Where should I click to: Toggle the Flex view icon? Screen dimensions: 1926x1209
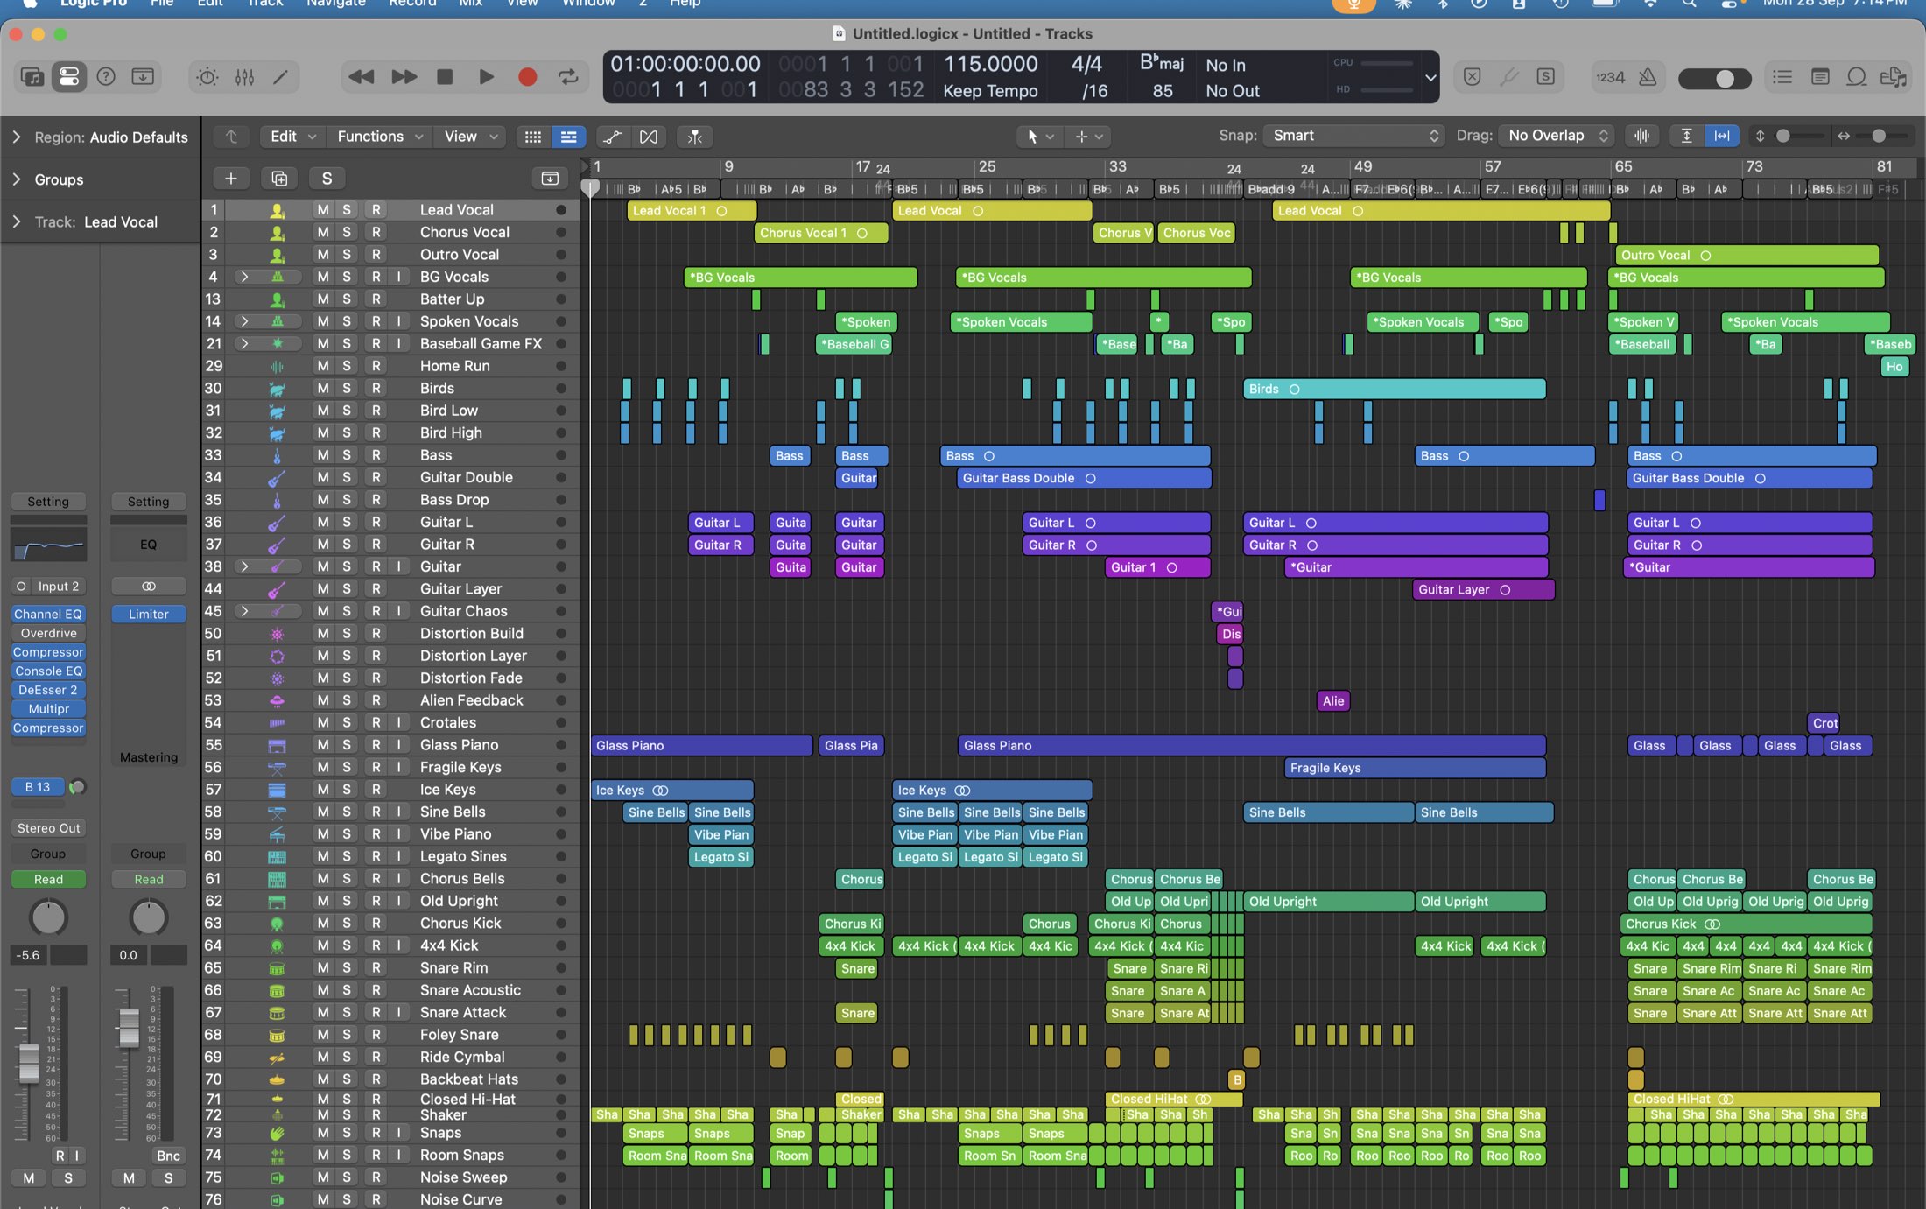pos(649,137)
